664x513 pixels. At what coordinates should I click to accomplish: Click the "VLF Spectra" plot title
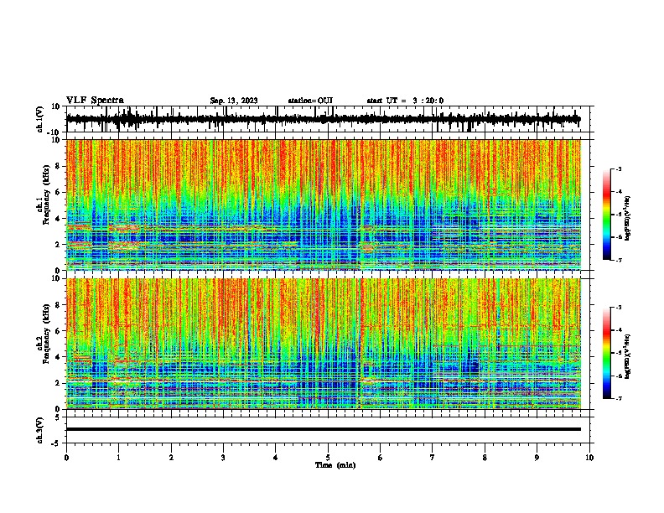pyautogui.click(x=95, y=101)
